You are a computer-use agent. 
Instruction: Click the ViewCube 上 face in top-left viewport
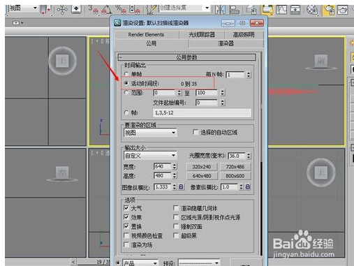click(x=62, y=61)
